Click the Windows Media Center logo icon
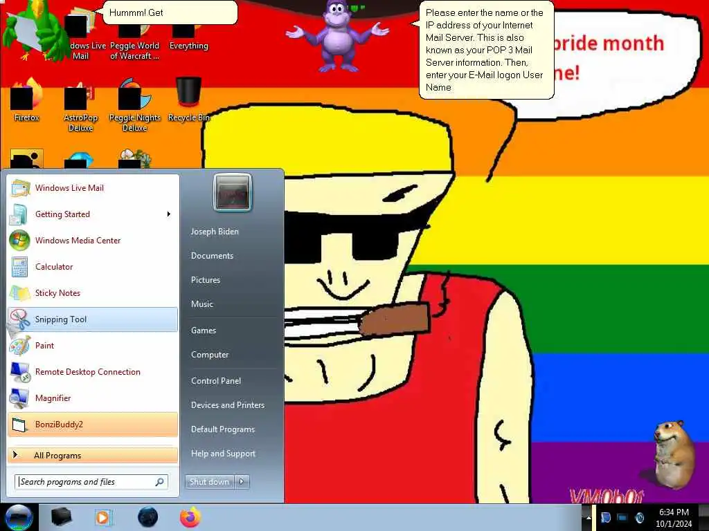Screen dimensions: 709x531 point(20,240)
